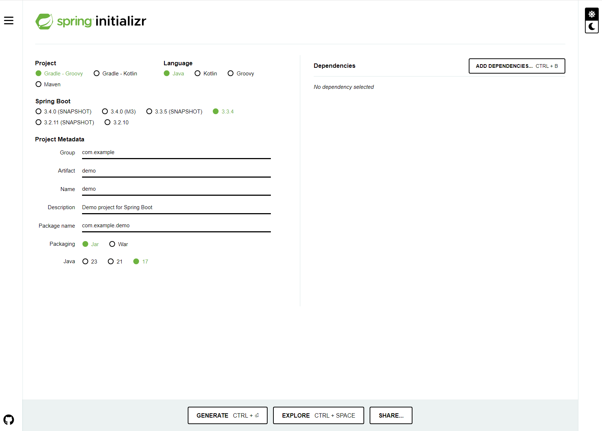Open the GitHub repository icon
The height and width of the screenshot is (431, 602).
click(9, 420)
